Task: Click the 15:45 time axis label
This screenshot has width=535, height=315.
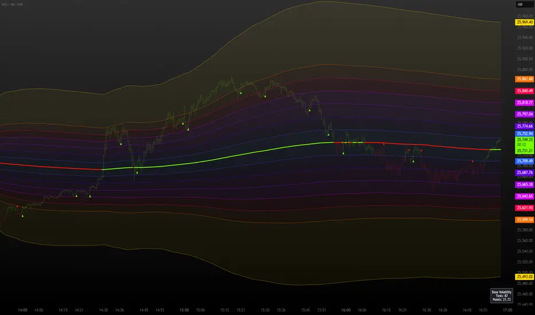Action: click(x=305, y=310)
